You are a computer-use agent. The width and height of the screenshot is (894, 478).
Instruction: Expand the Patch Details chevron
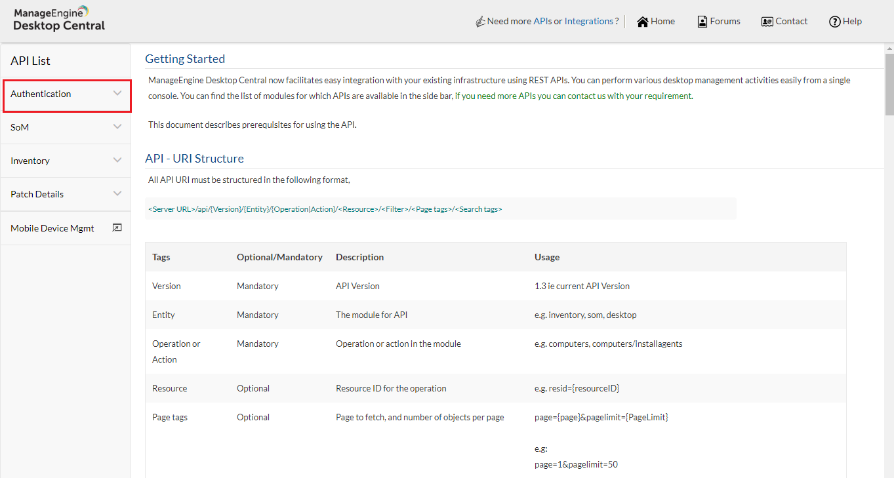117,193
